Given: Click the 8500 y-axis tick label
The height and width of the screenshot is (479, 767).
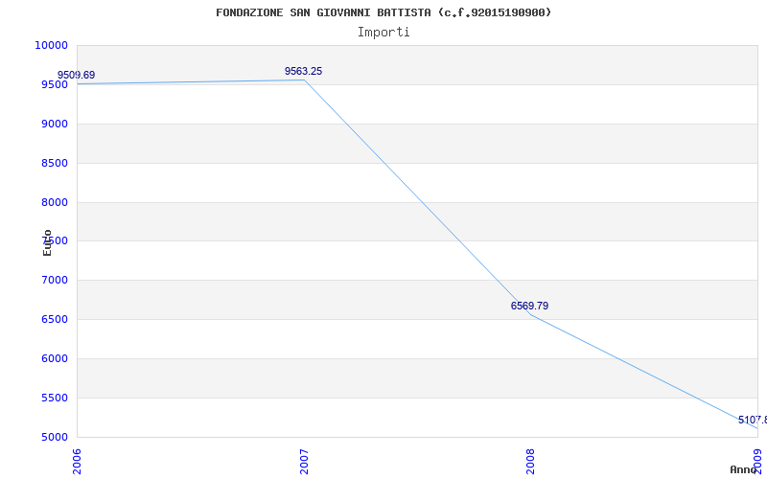Looking at the screenshot, I should pyautogui.click(x=54, y=163).
